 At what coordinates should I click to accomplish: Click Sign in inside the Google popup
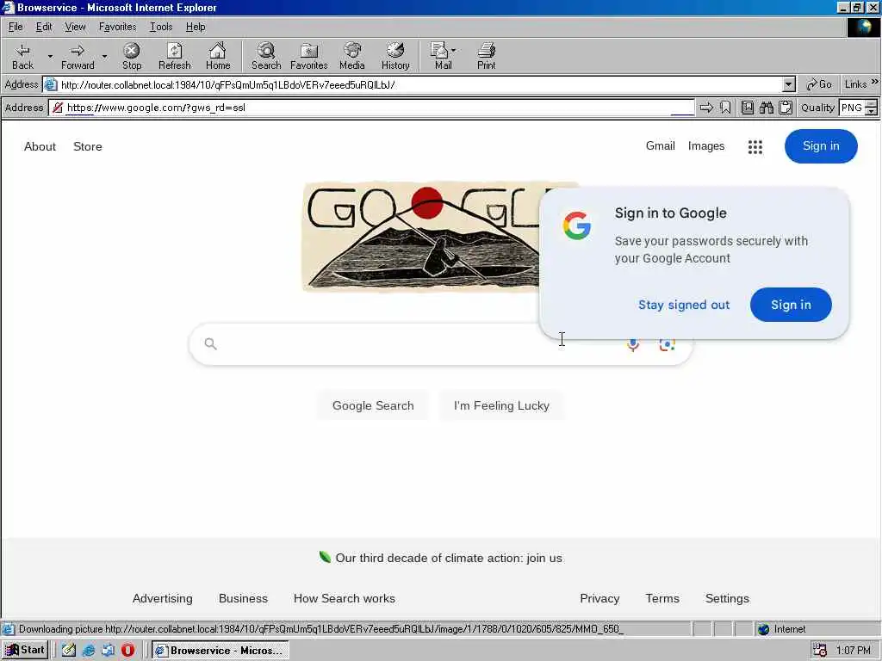pyautogui.click(x=791, y=305)
